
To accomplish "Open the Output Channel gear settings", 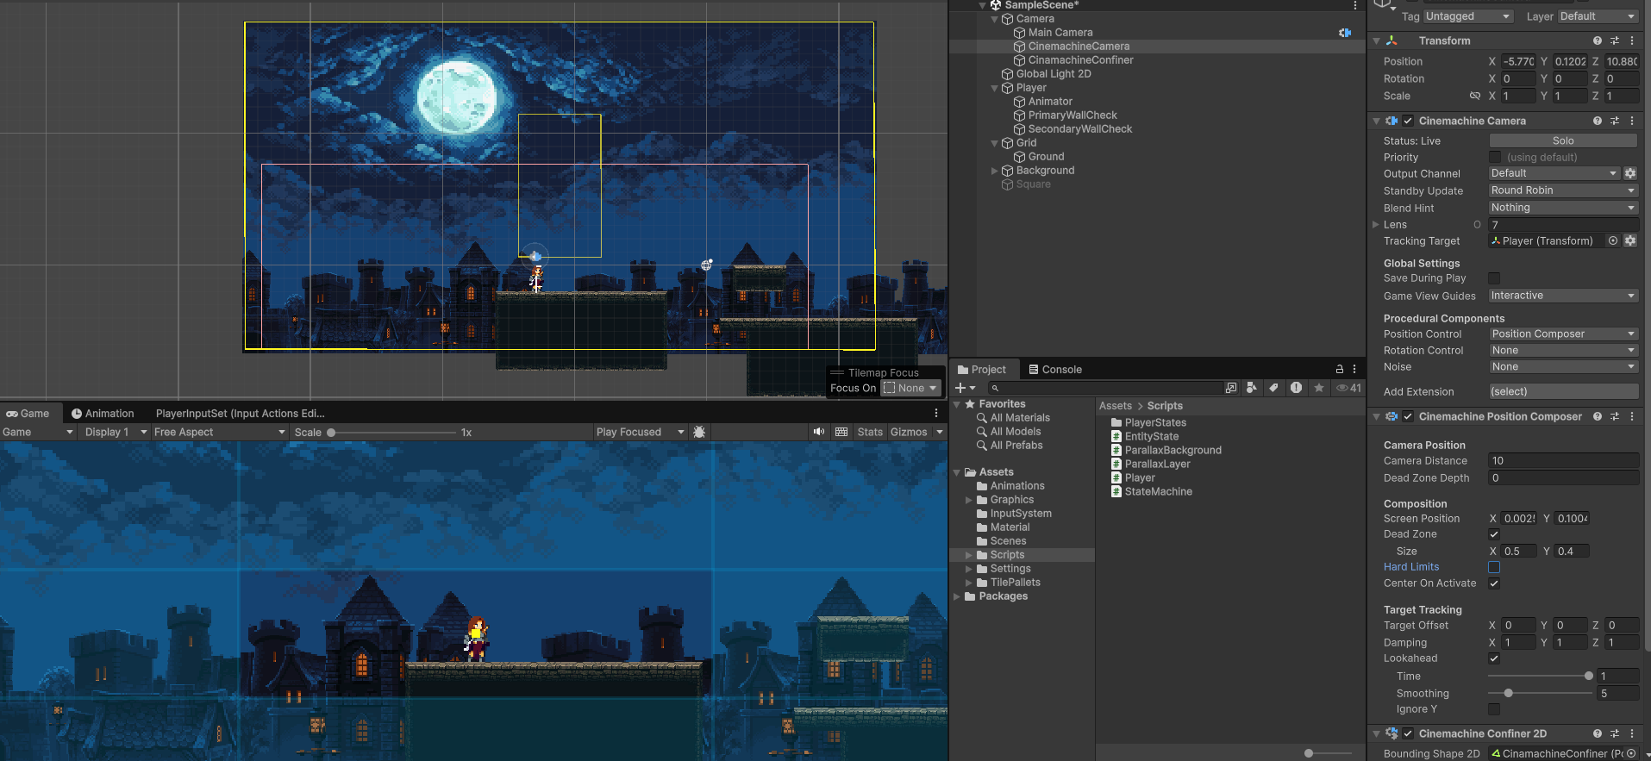I will point(1630,173).
